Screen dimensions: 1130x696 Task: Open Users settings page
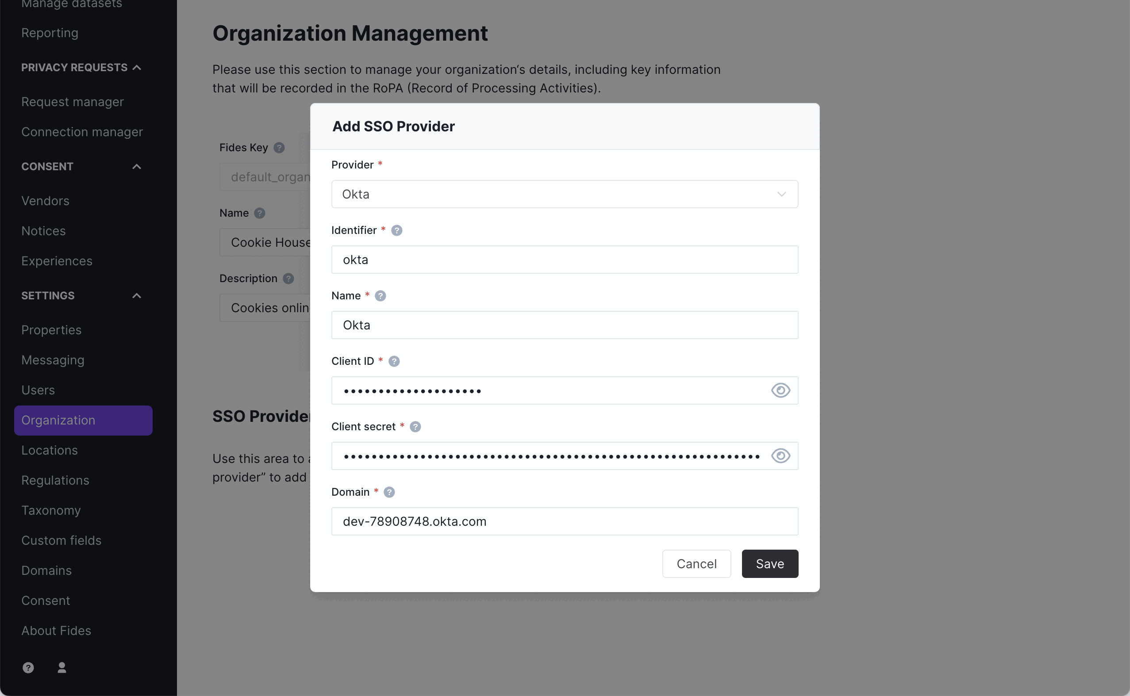(38, 390)
